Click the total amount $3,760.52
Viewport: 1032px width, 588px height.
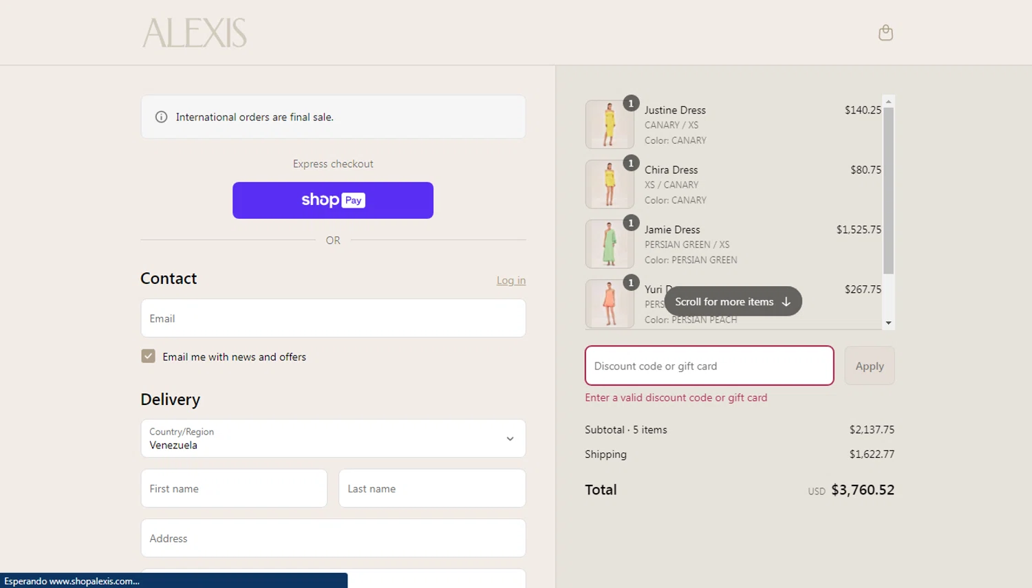(x=863, y=490)
